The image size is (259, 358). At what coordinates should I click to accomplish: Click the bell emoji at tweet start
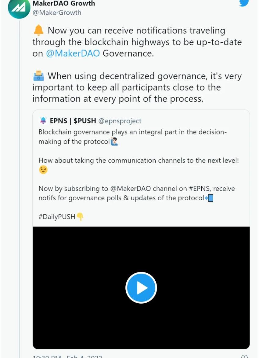(x=38, y=30)
